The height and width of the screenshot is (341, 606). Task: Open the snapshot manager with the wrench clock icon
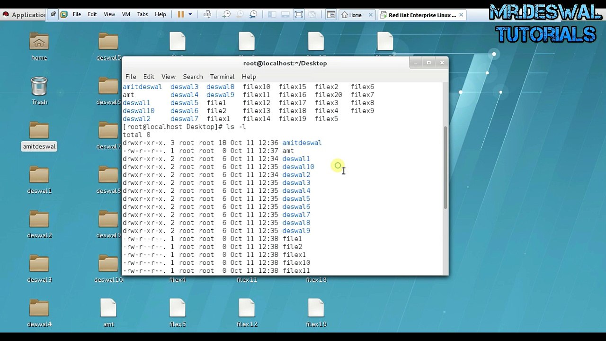tap(253, 15)
